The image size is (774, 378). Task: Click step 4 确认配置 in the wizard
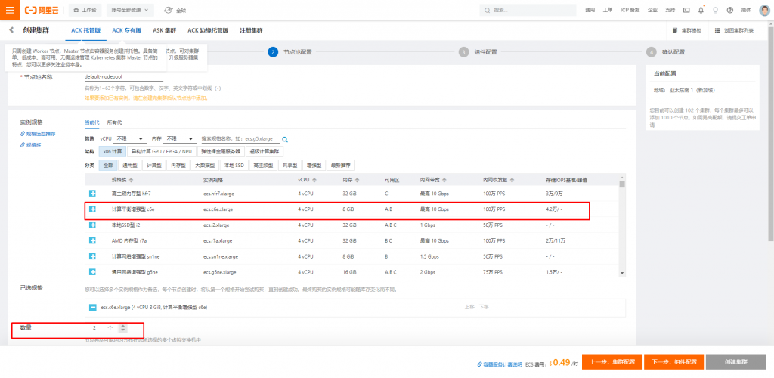tap(665, 52)
